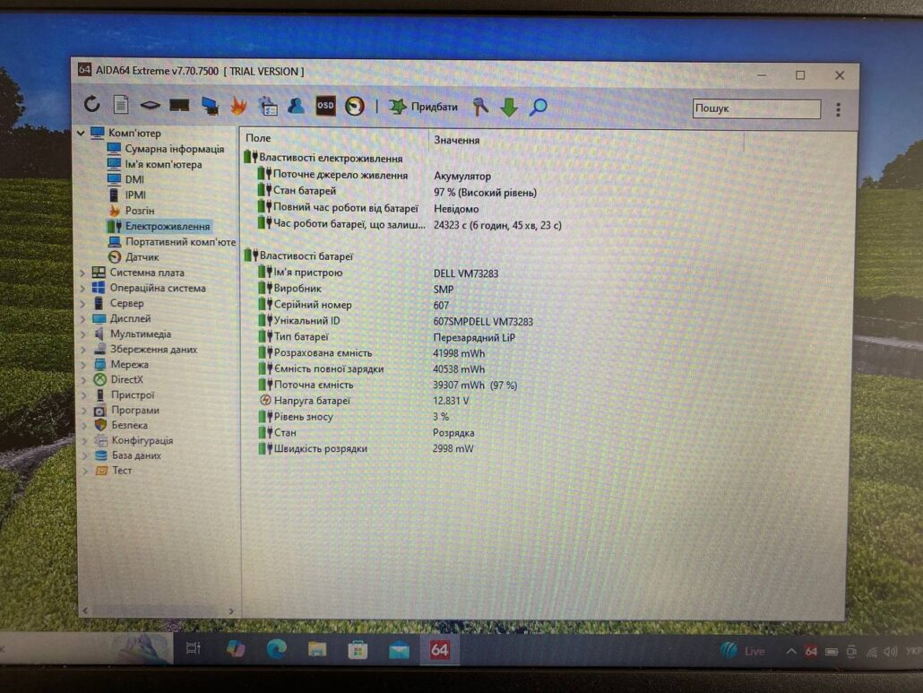
Task: Click the AIDA64 taskbar button
Action: [439, 650]
